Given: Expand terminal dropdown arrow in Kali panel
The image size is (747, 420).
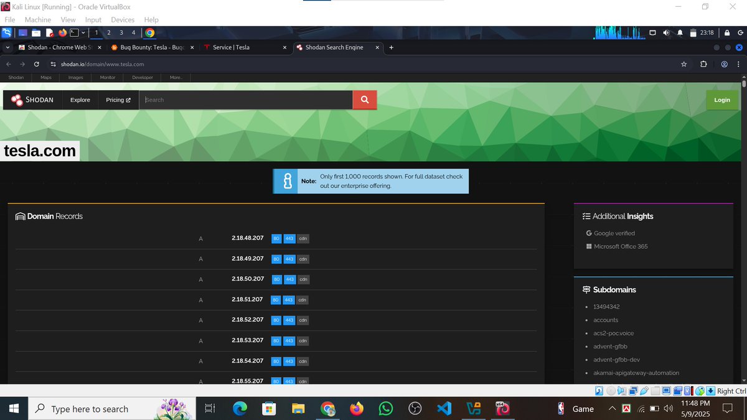Looking at the screenshot, I should pyautogui.click(x=84, y=32).
